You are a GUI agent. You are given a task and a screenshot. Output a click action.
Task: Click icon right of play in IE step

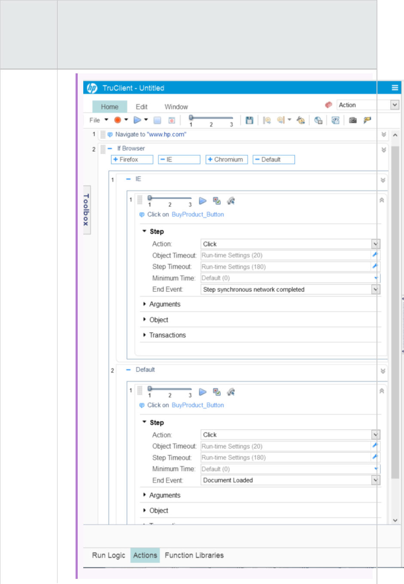(217, 201)
